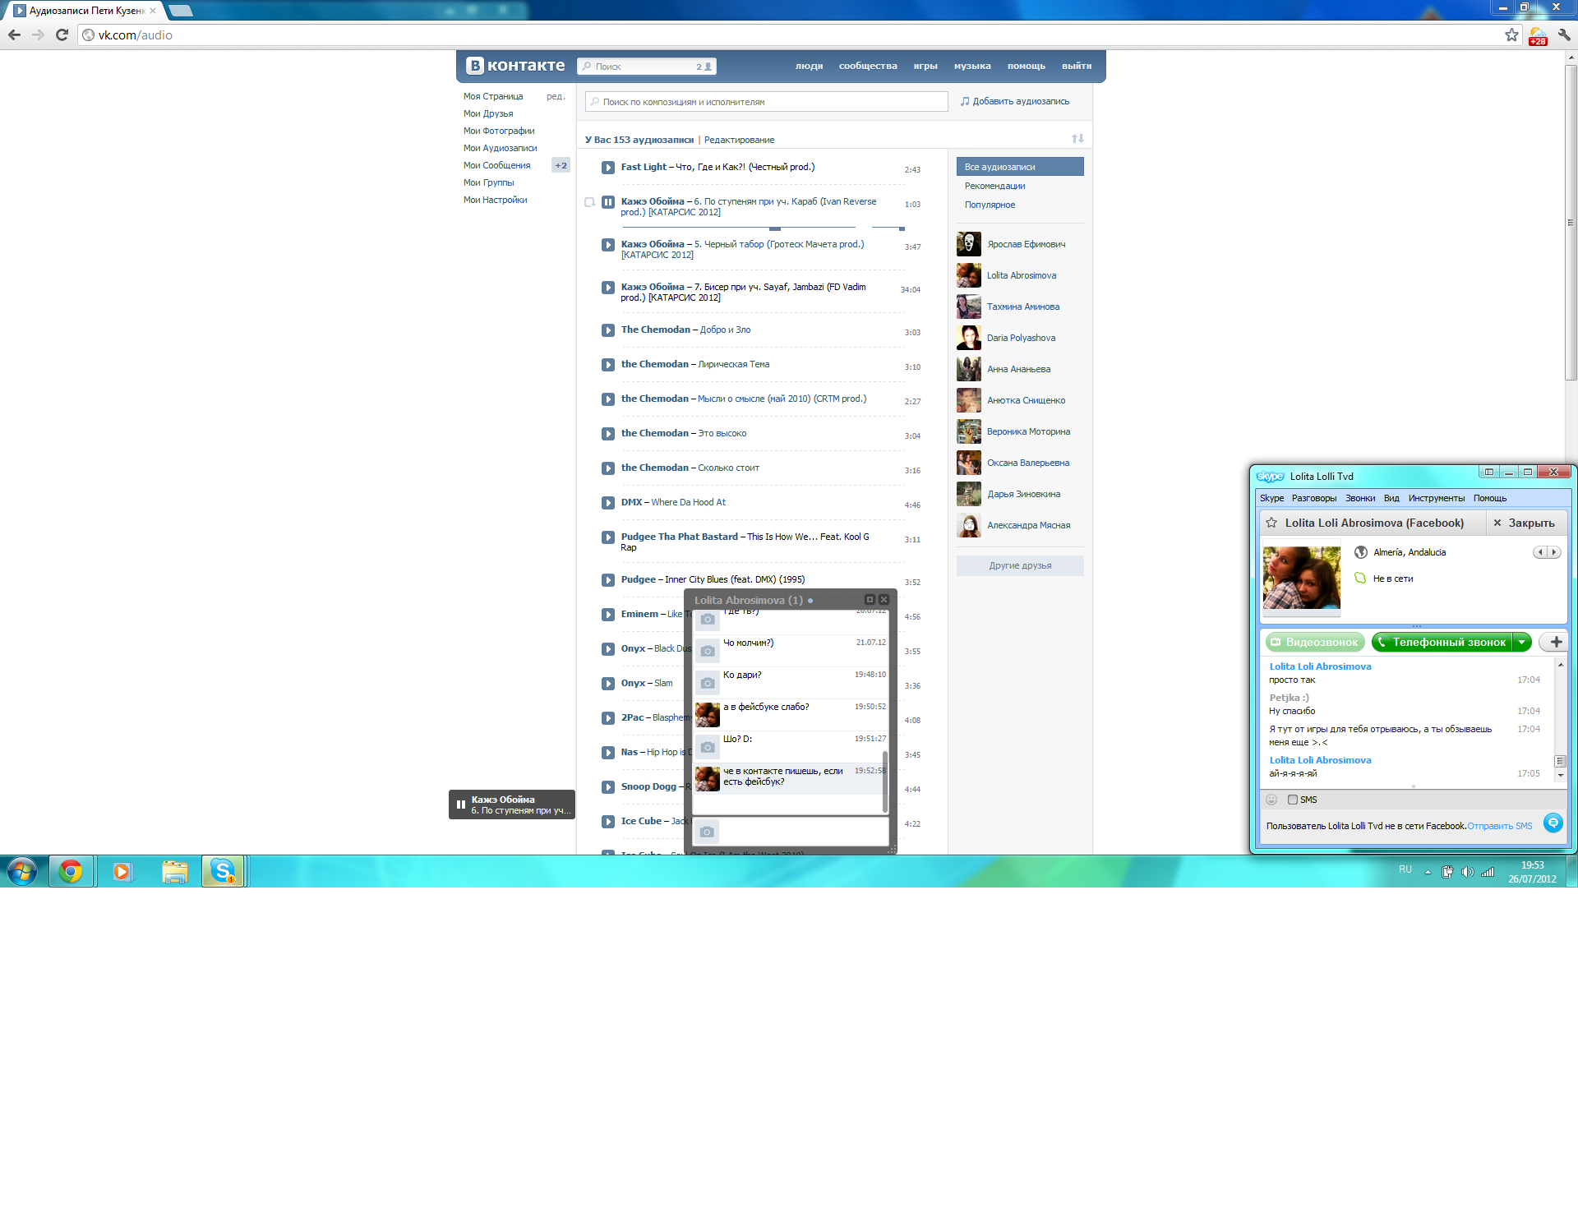
Task: Open сообщества in VK top menu
Action: [868, 67]
